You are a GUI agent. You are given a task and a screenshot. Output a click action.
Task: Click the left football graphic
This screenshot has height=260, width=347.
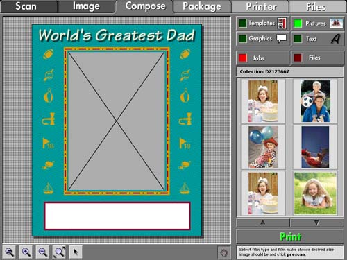point(49,54)
